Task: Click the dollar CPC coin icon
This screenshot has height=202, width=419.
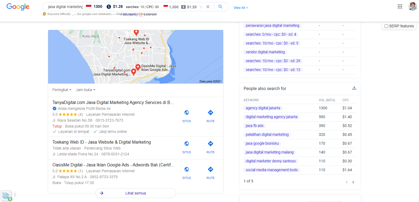Action: tap(109, 7)
